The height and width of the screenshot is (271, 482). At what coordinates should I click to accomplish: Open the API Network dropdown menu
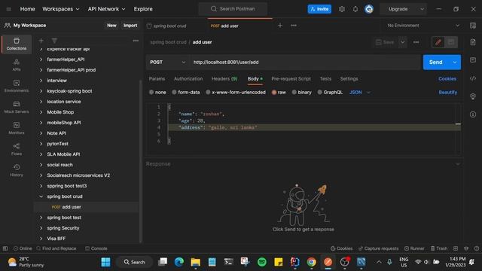[x=106, y=9]
